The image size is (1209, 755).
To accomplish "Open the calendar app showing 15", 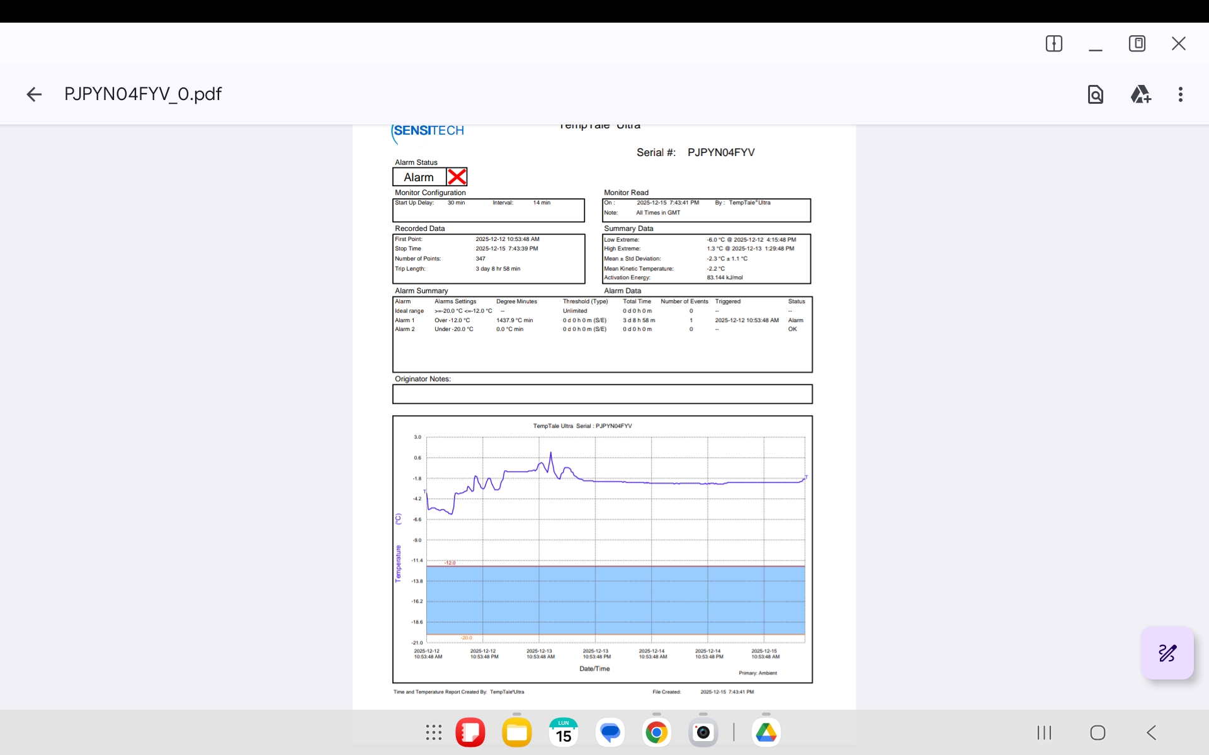I will 563,732.
